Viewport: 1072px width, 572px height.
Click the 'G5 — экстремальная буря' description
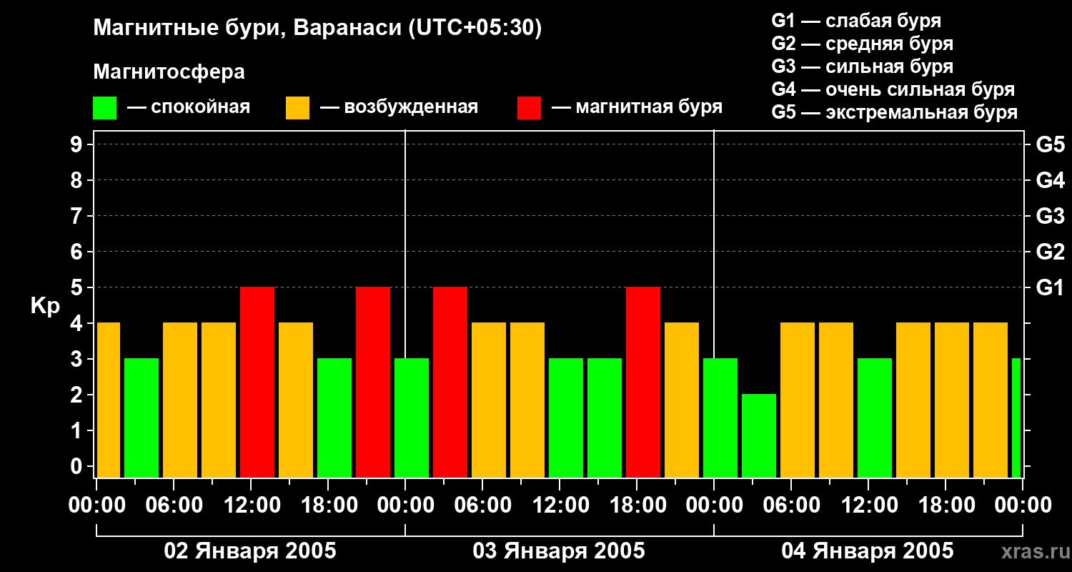click(895, 112)
